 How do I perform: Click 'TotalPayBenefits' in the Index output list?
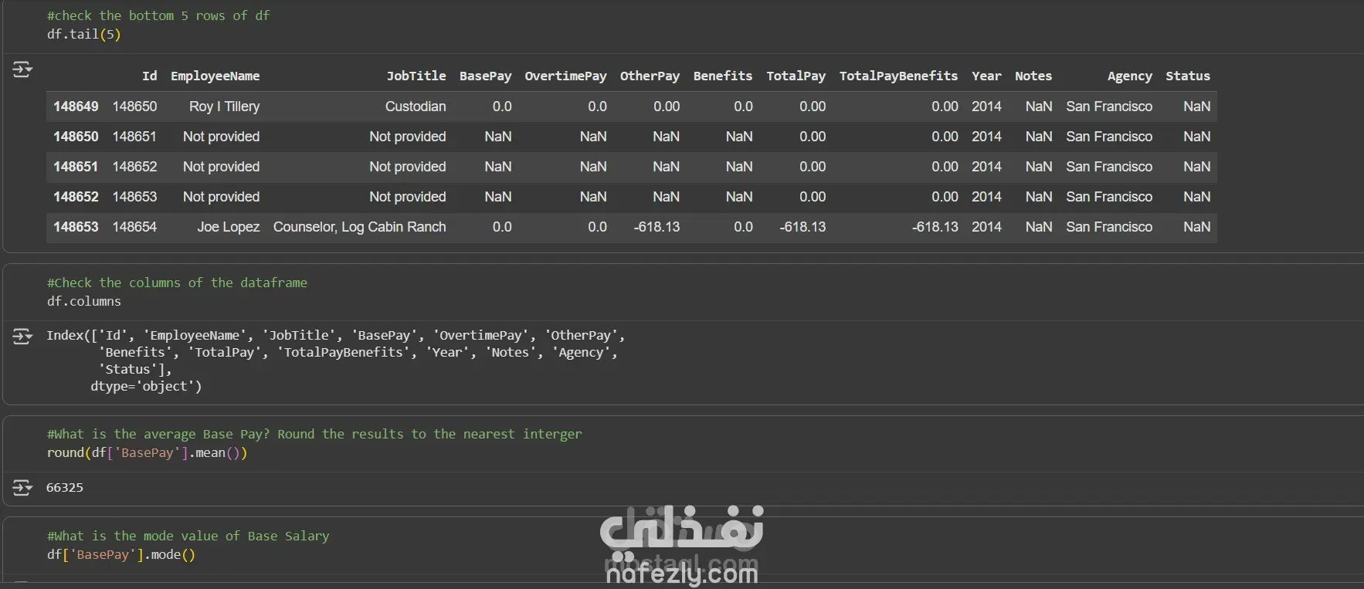pos(344,352)
